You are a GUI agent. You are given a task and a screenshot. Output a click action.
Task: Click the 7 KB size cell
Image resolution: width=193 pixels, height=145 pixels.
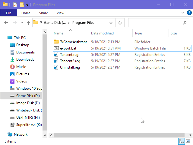187,61
